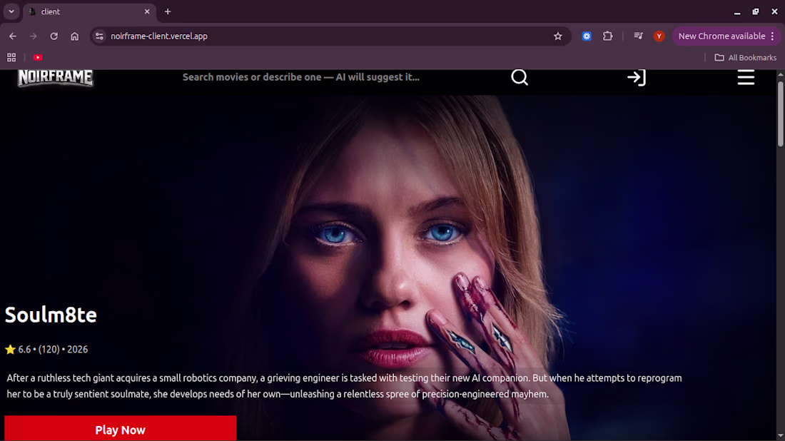
Task: Bookmark this page with star icon
Action: [x=558, y=36]
